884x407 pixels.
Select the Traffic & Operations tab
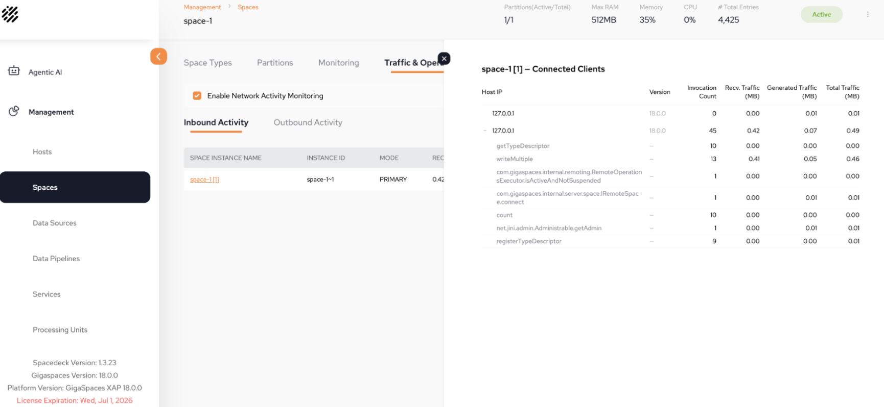[413, 63]
